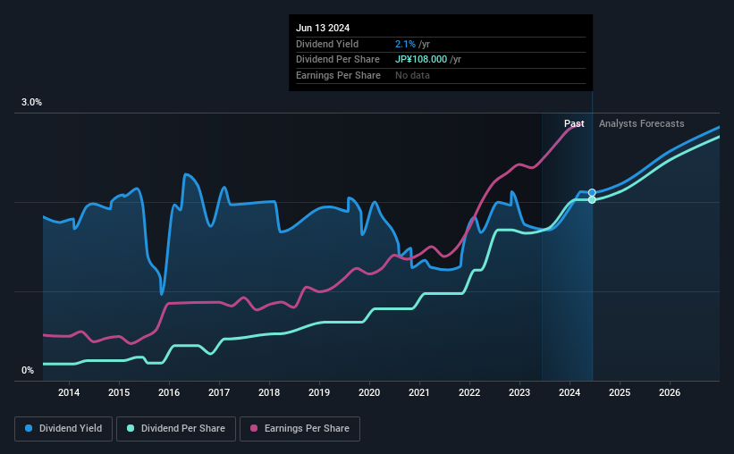Click the 2022 x-axis label
Image resolution: width=734 pixels, height=454 pixels.
pos(469,392)
